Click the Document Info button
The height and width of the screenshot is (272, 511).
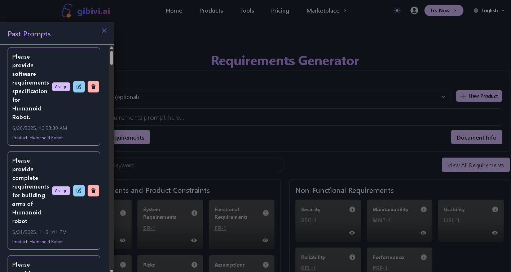(x=477, y=137)
